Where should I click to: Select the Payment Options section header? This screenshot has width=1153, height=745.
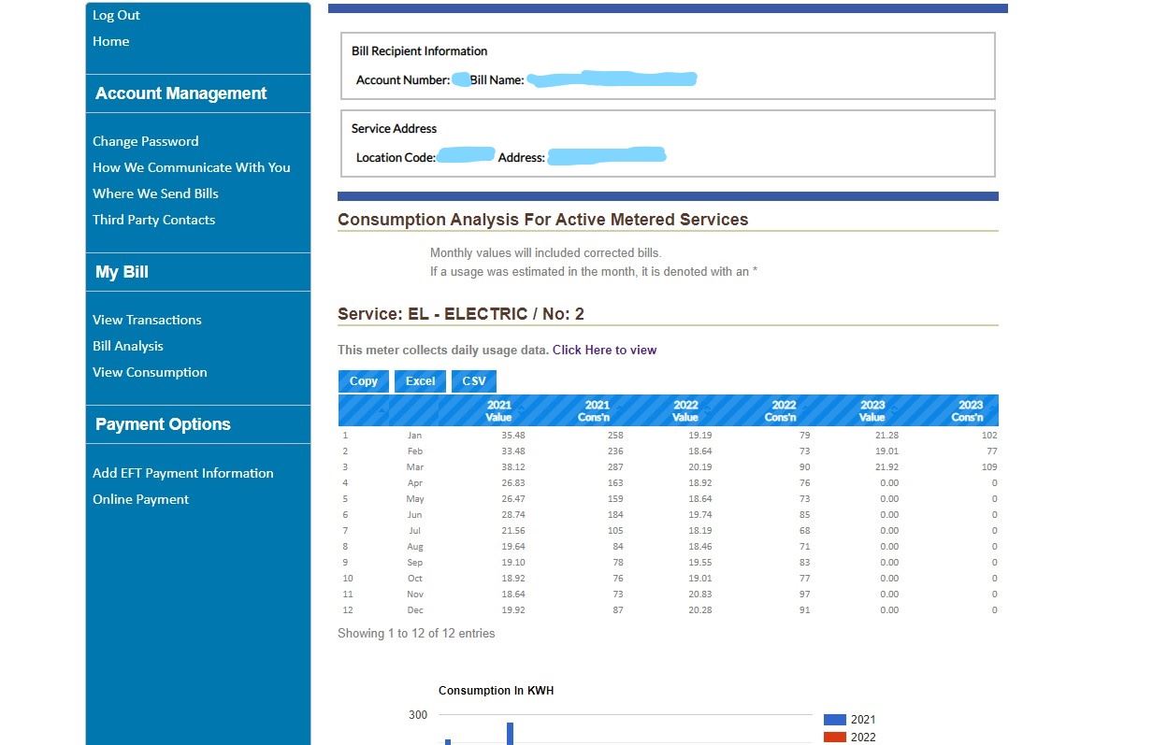163,424
